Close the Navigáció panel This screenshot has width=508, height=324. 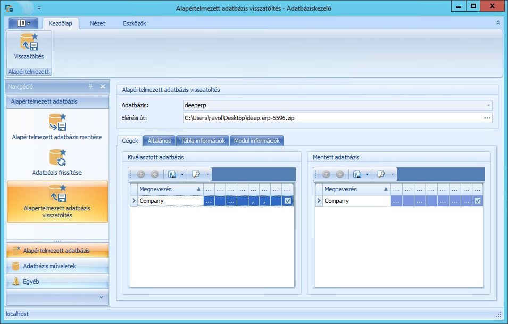click(x=103, y=87)
